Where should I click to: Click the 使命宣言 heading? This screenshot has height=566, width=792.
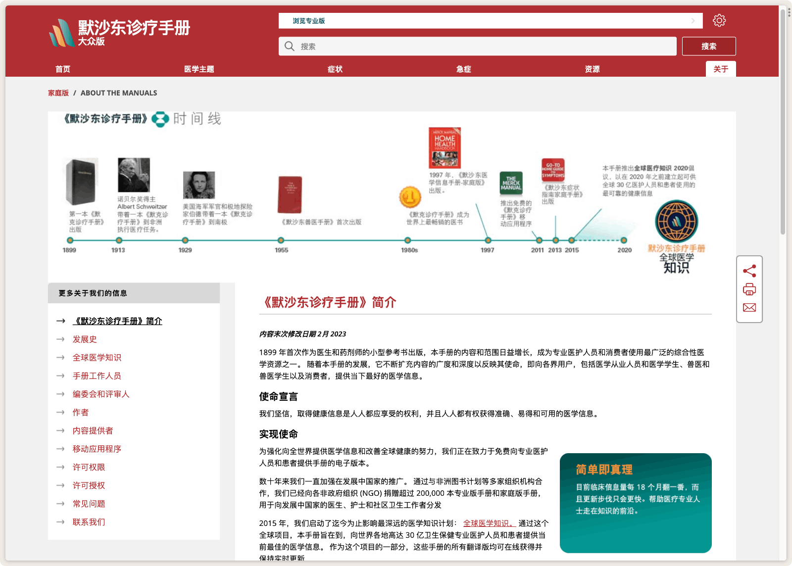pos(279,397)
